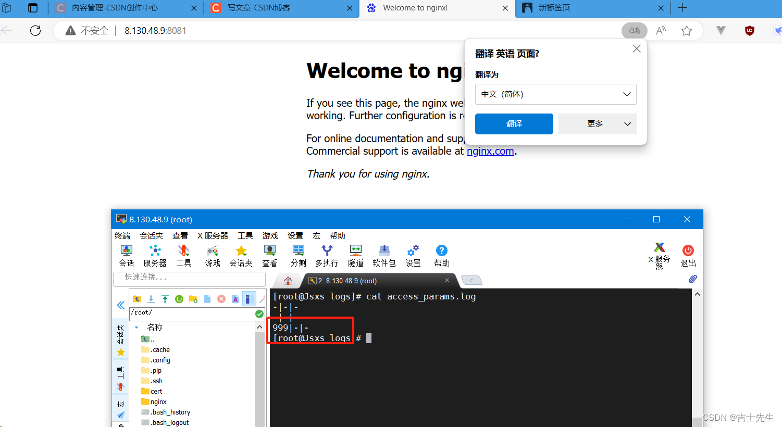782x427 pixels.
Task: Open the 会话夹 menu in the menu bar
Action: pos(152,236)
